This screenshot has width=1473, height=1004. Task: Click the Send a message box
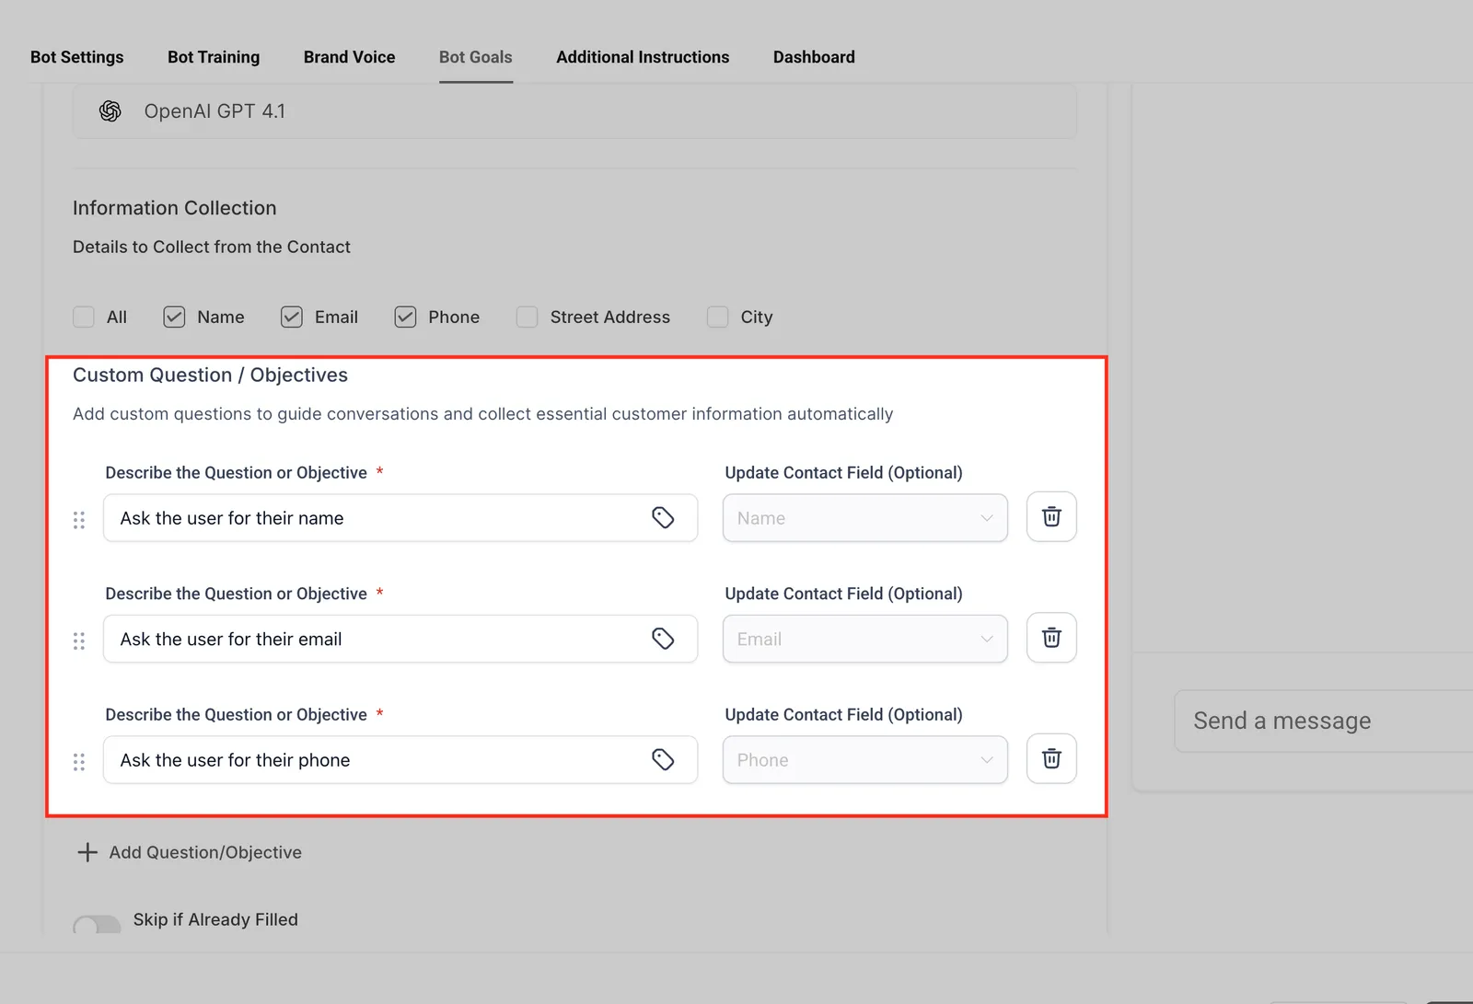[x=1324, y=721]
